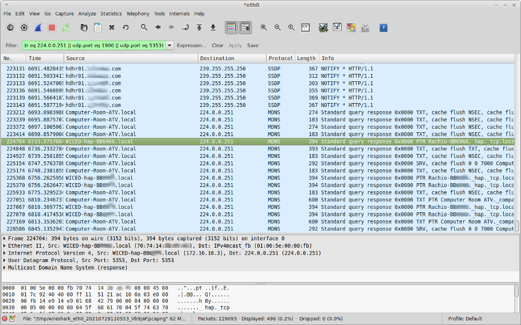
Task: Jump to the first packet icon
Action: [199, 27]
